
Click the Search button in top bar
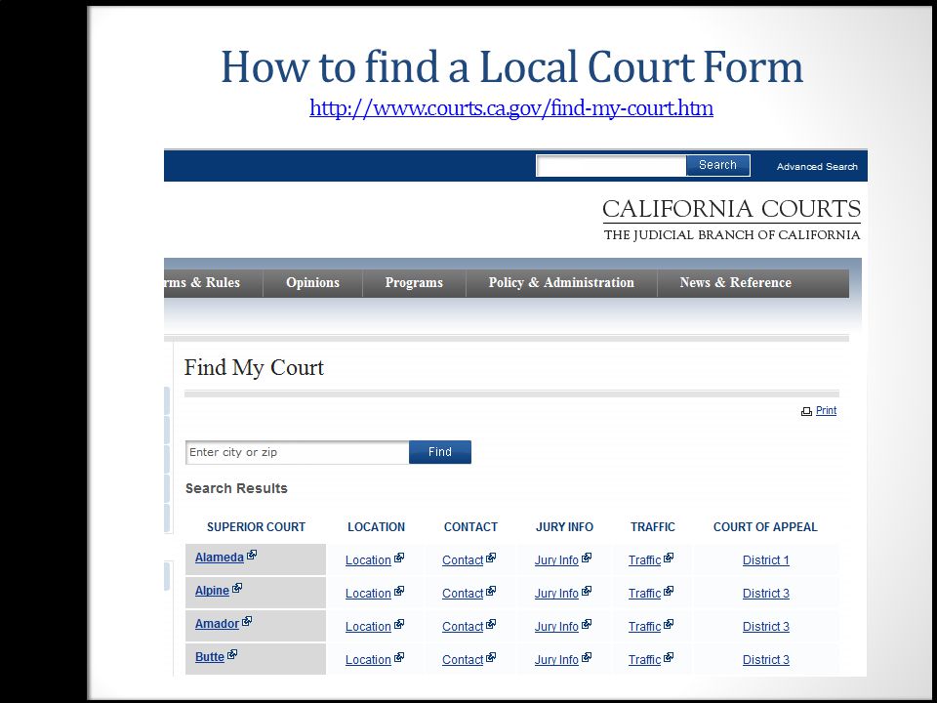(x=717, y=165)
